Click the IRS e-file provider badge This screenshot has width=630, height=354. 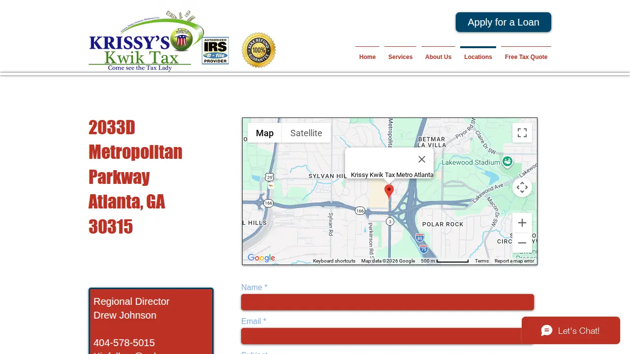[215, 51]
